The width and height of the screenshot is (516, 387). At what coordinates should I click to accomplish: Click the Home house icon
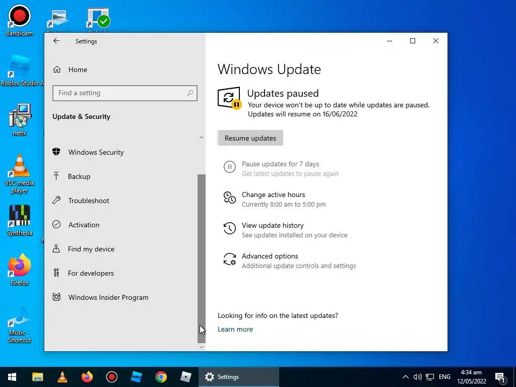click(57, 70)
